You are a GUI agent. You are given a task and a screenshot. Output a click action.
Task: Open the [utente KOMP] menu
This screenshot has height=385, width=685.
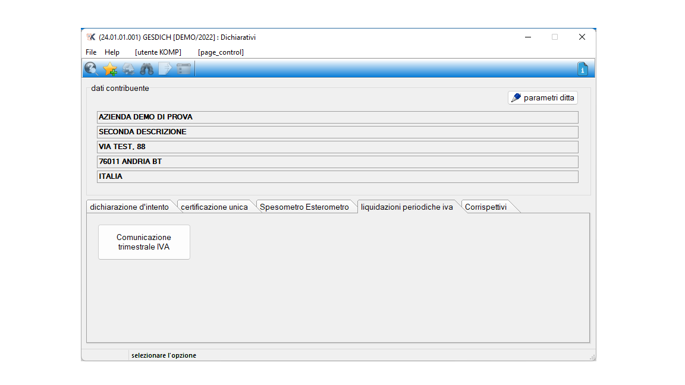[158, 52]
